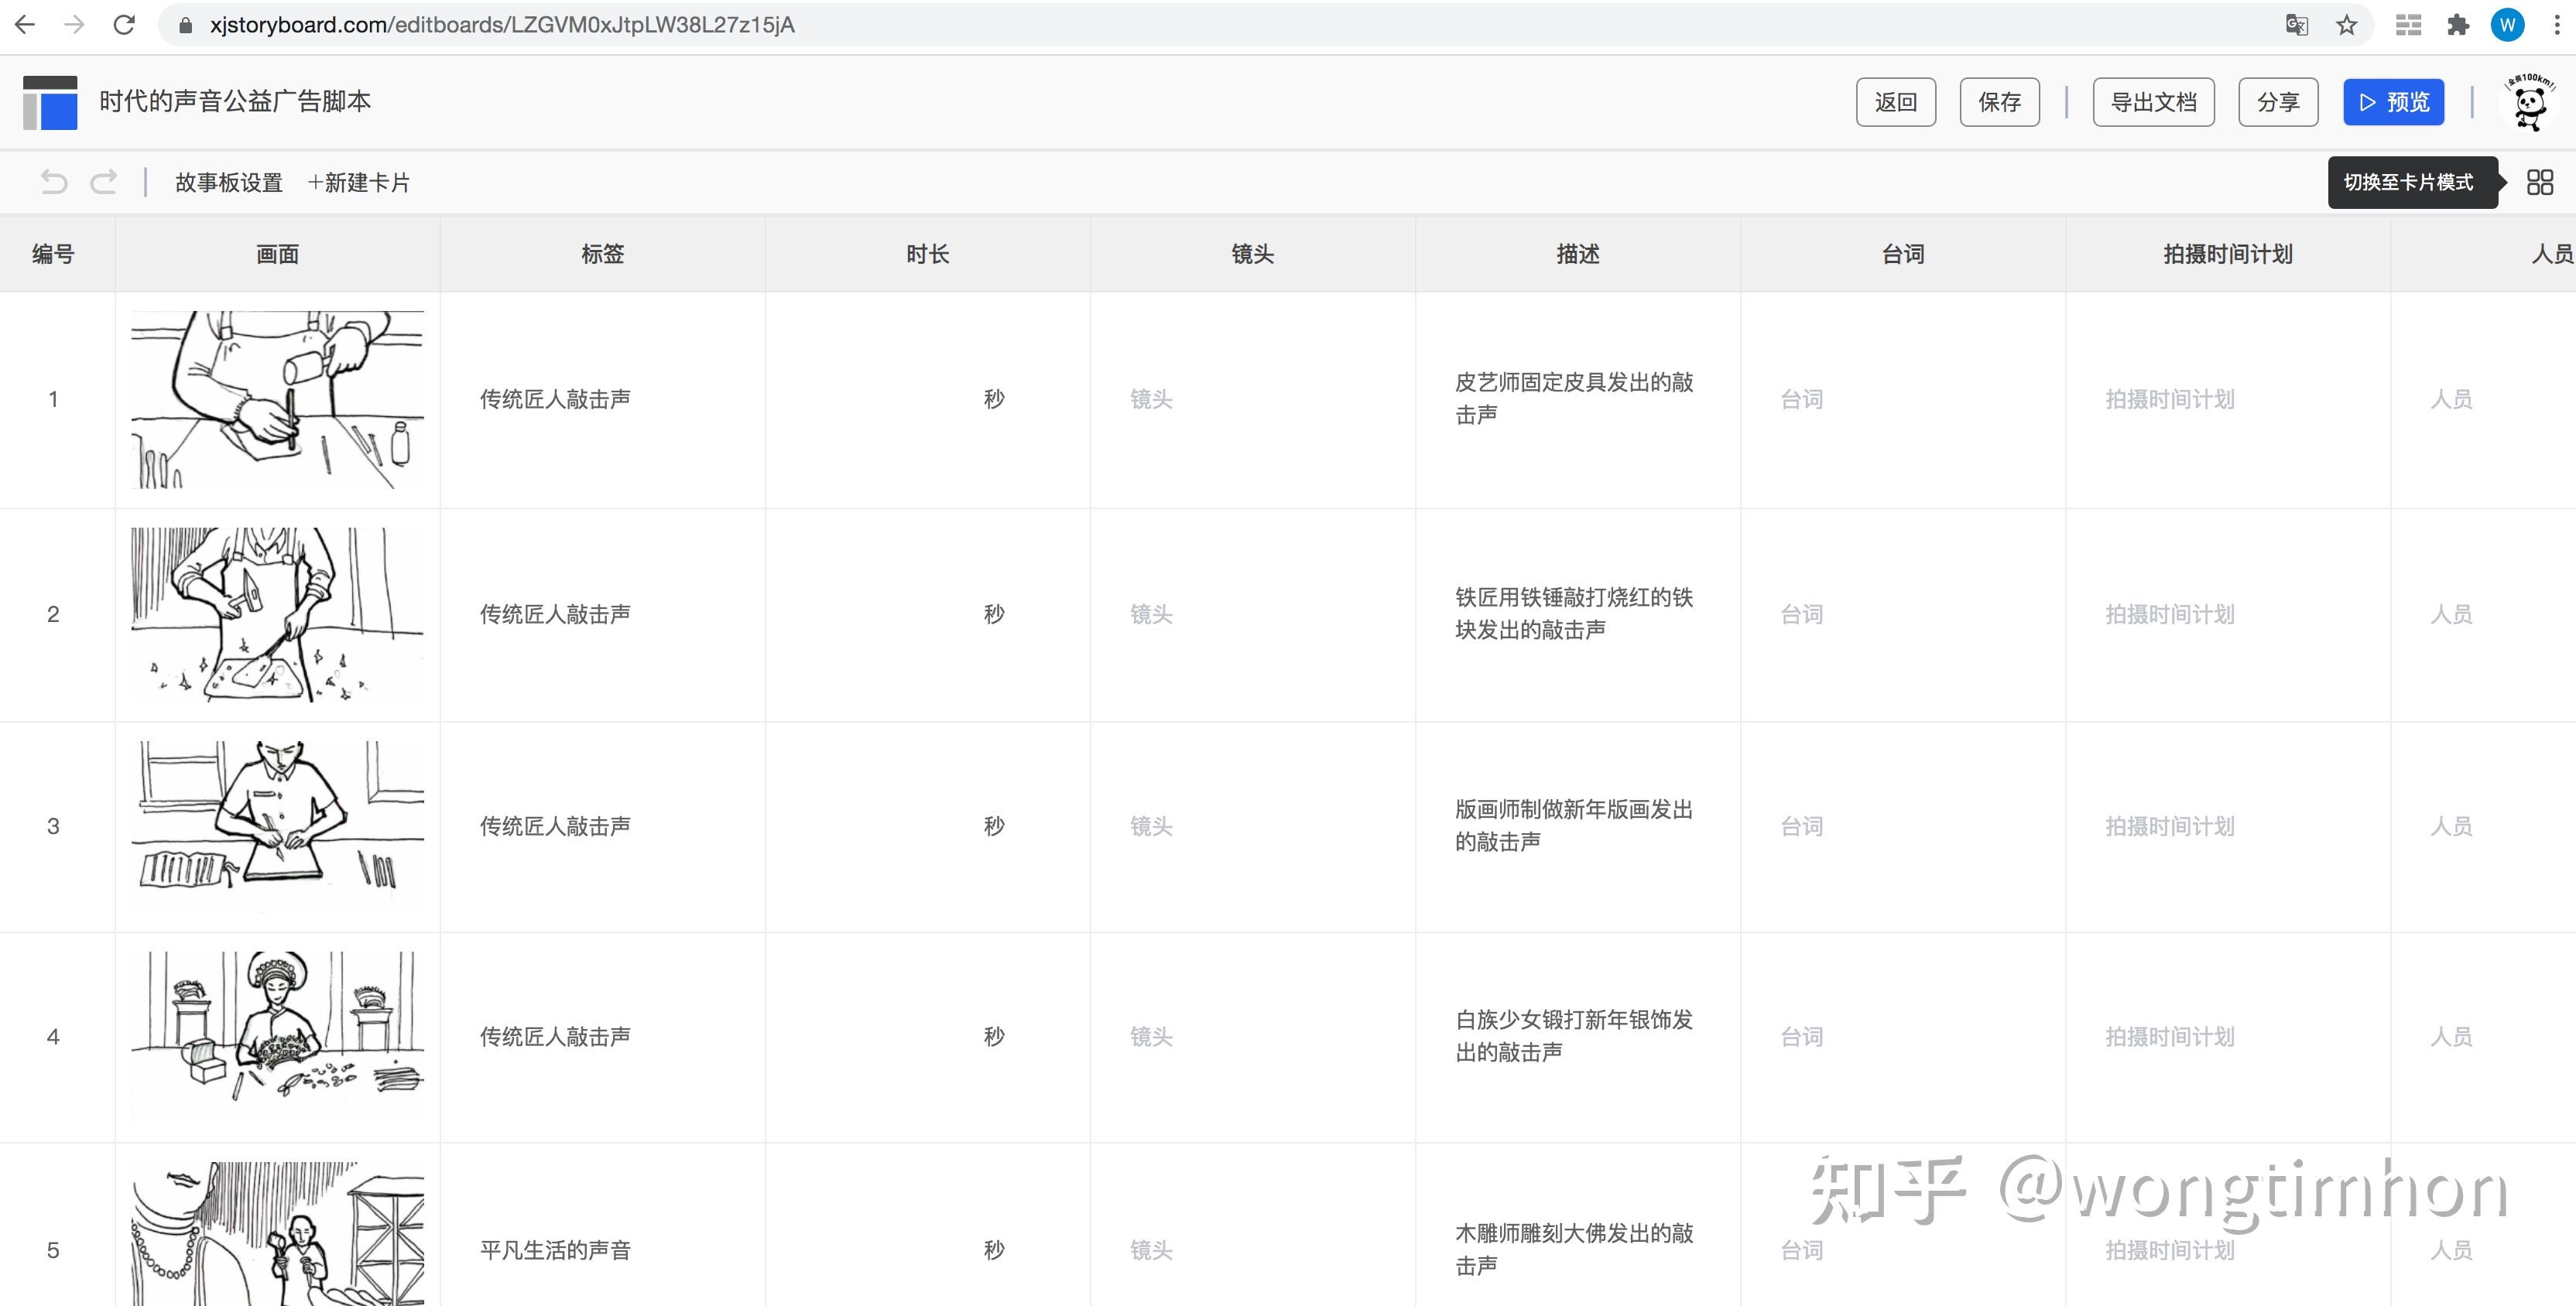Viewport: 2576px width, 1306px height.
Task: Select the row 1 leather craftsman thumbnail
Action: click(277, 398)
